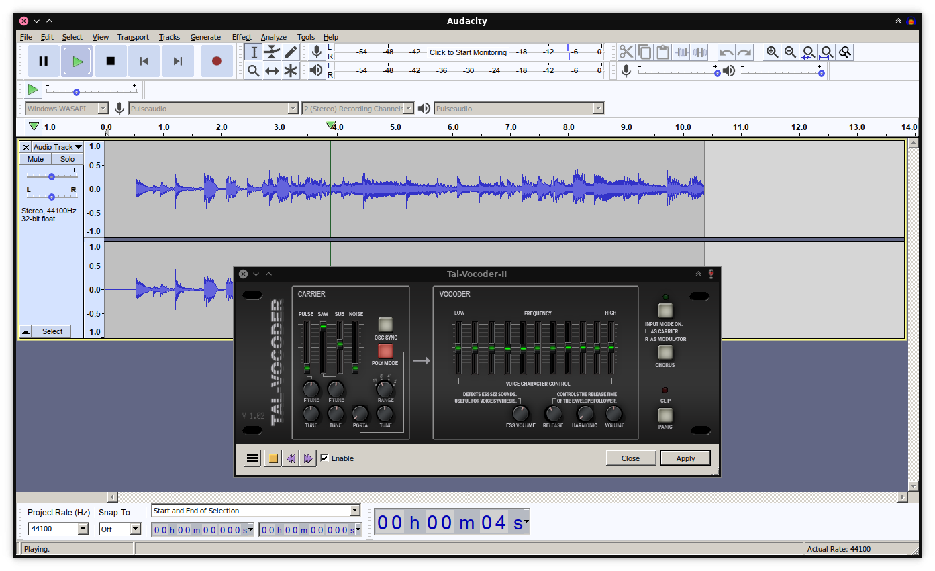Screen dimensions: 935x571
Task: Start recording with the red Record button
Action: (x=216, y=61)
